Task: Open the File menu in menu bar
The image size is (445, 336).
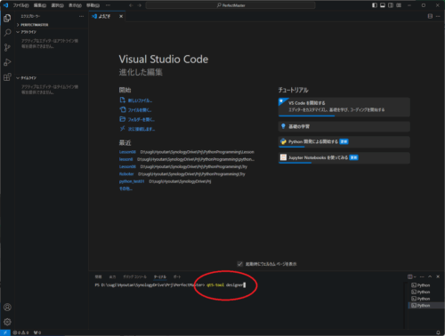Action: (x=20, y=5)
